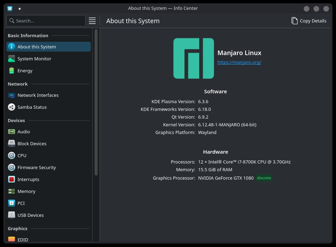Close the Info Center window
336x247 pixels.
click(326, 9)
